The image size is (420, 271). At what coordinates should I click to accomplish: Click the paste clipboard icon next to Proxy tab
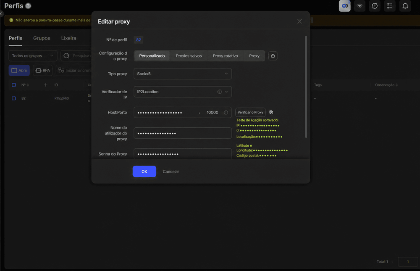(x=273, y=56)
